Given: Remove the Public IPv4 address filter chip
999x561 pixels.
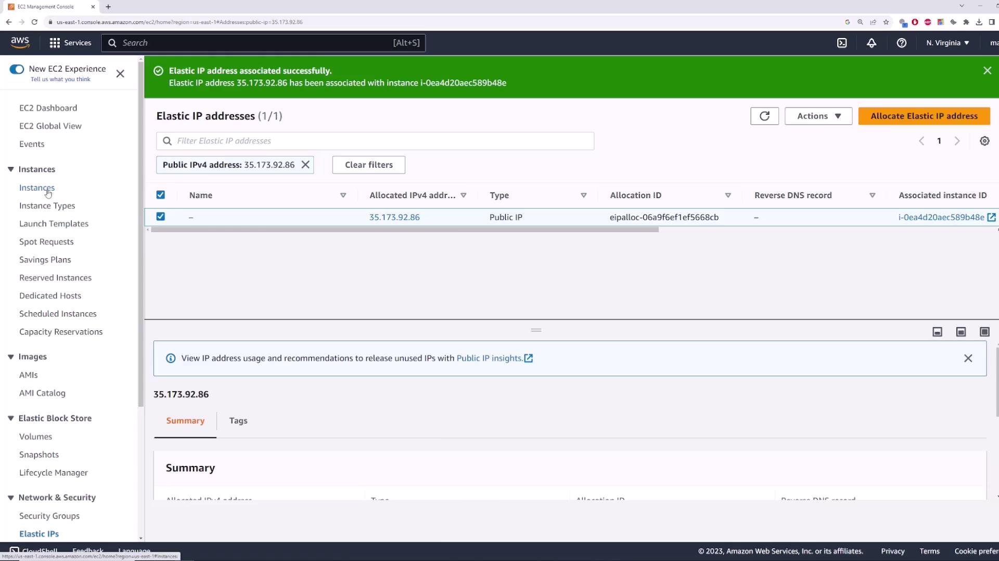Looking at the screenshot, I should click(305, 165).
